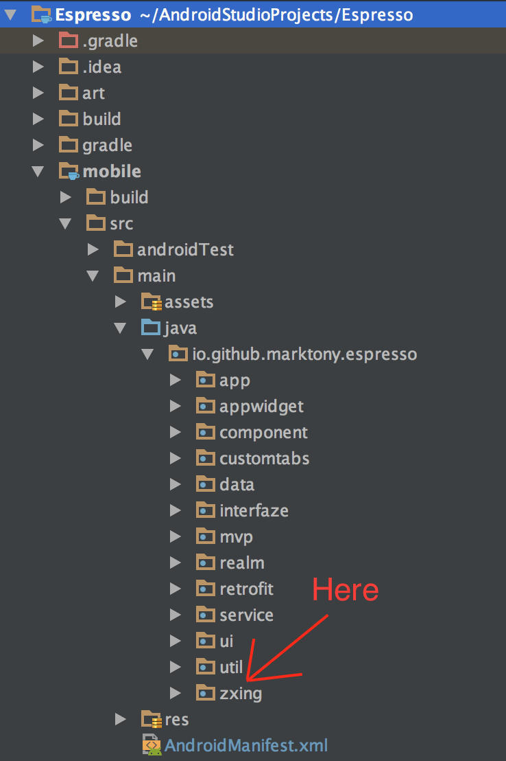Viewport: 506px width, 761px height.
Task: Select the 'app' package label
Action: pos(234,381)
